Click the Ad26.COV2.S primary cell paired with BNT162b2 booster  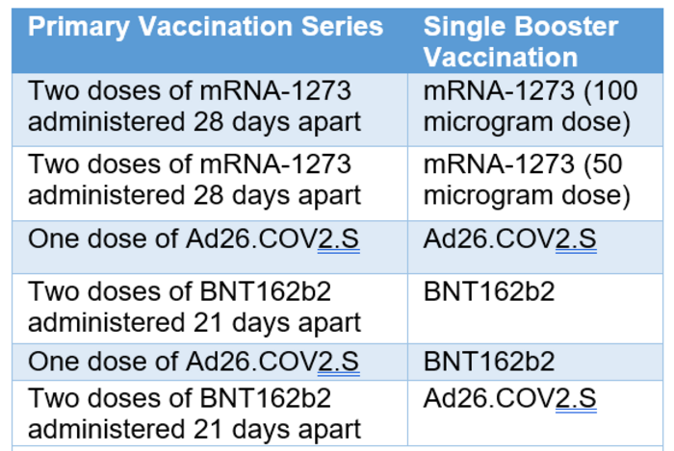click(x=194, y=362)
